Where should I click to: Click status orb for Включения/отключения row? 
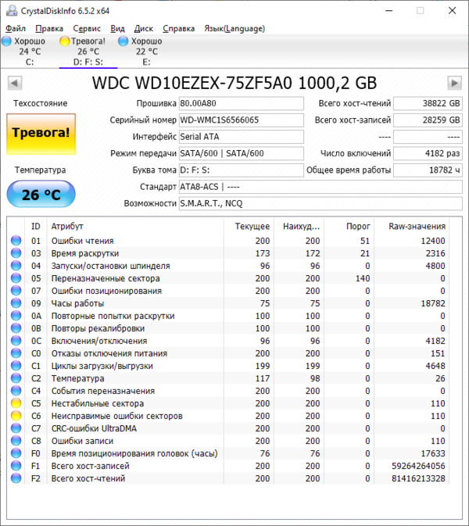click(x=16, y=341)
